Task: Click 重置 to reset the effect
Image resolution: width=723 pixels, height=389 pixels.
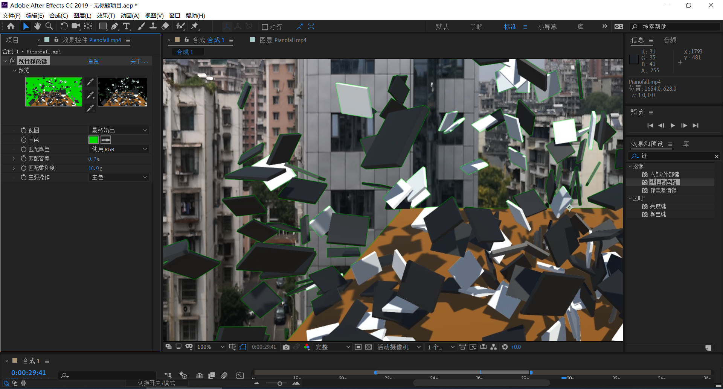Action: [93, 61]
